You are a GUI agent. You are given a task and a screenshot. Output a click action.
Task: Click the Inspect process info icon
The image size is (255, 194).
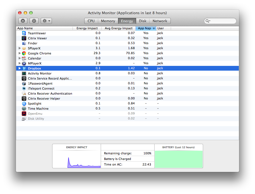(34, 21)
